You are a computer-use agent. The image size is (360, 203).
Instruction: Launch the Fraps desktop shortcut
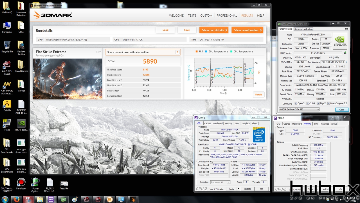click(x=7, y=125)
